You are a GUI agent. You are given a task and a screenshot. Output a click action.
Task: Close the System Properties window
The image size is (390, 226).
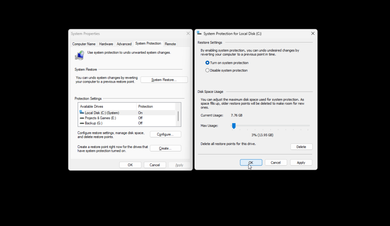188,33
